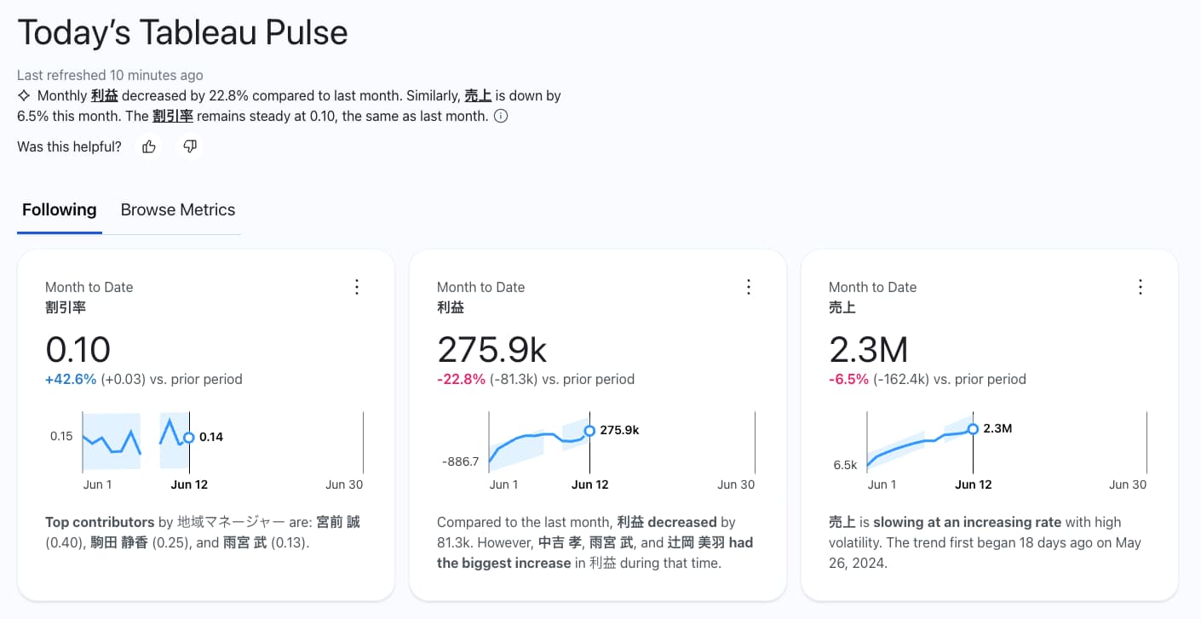Open the more options menu on the 割引率 card
The width and height of the screenshot is (1201, 619).
[357, 287]
